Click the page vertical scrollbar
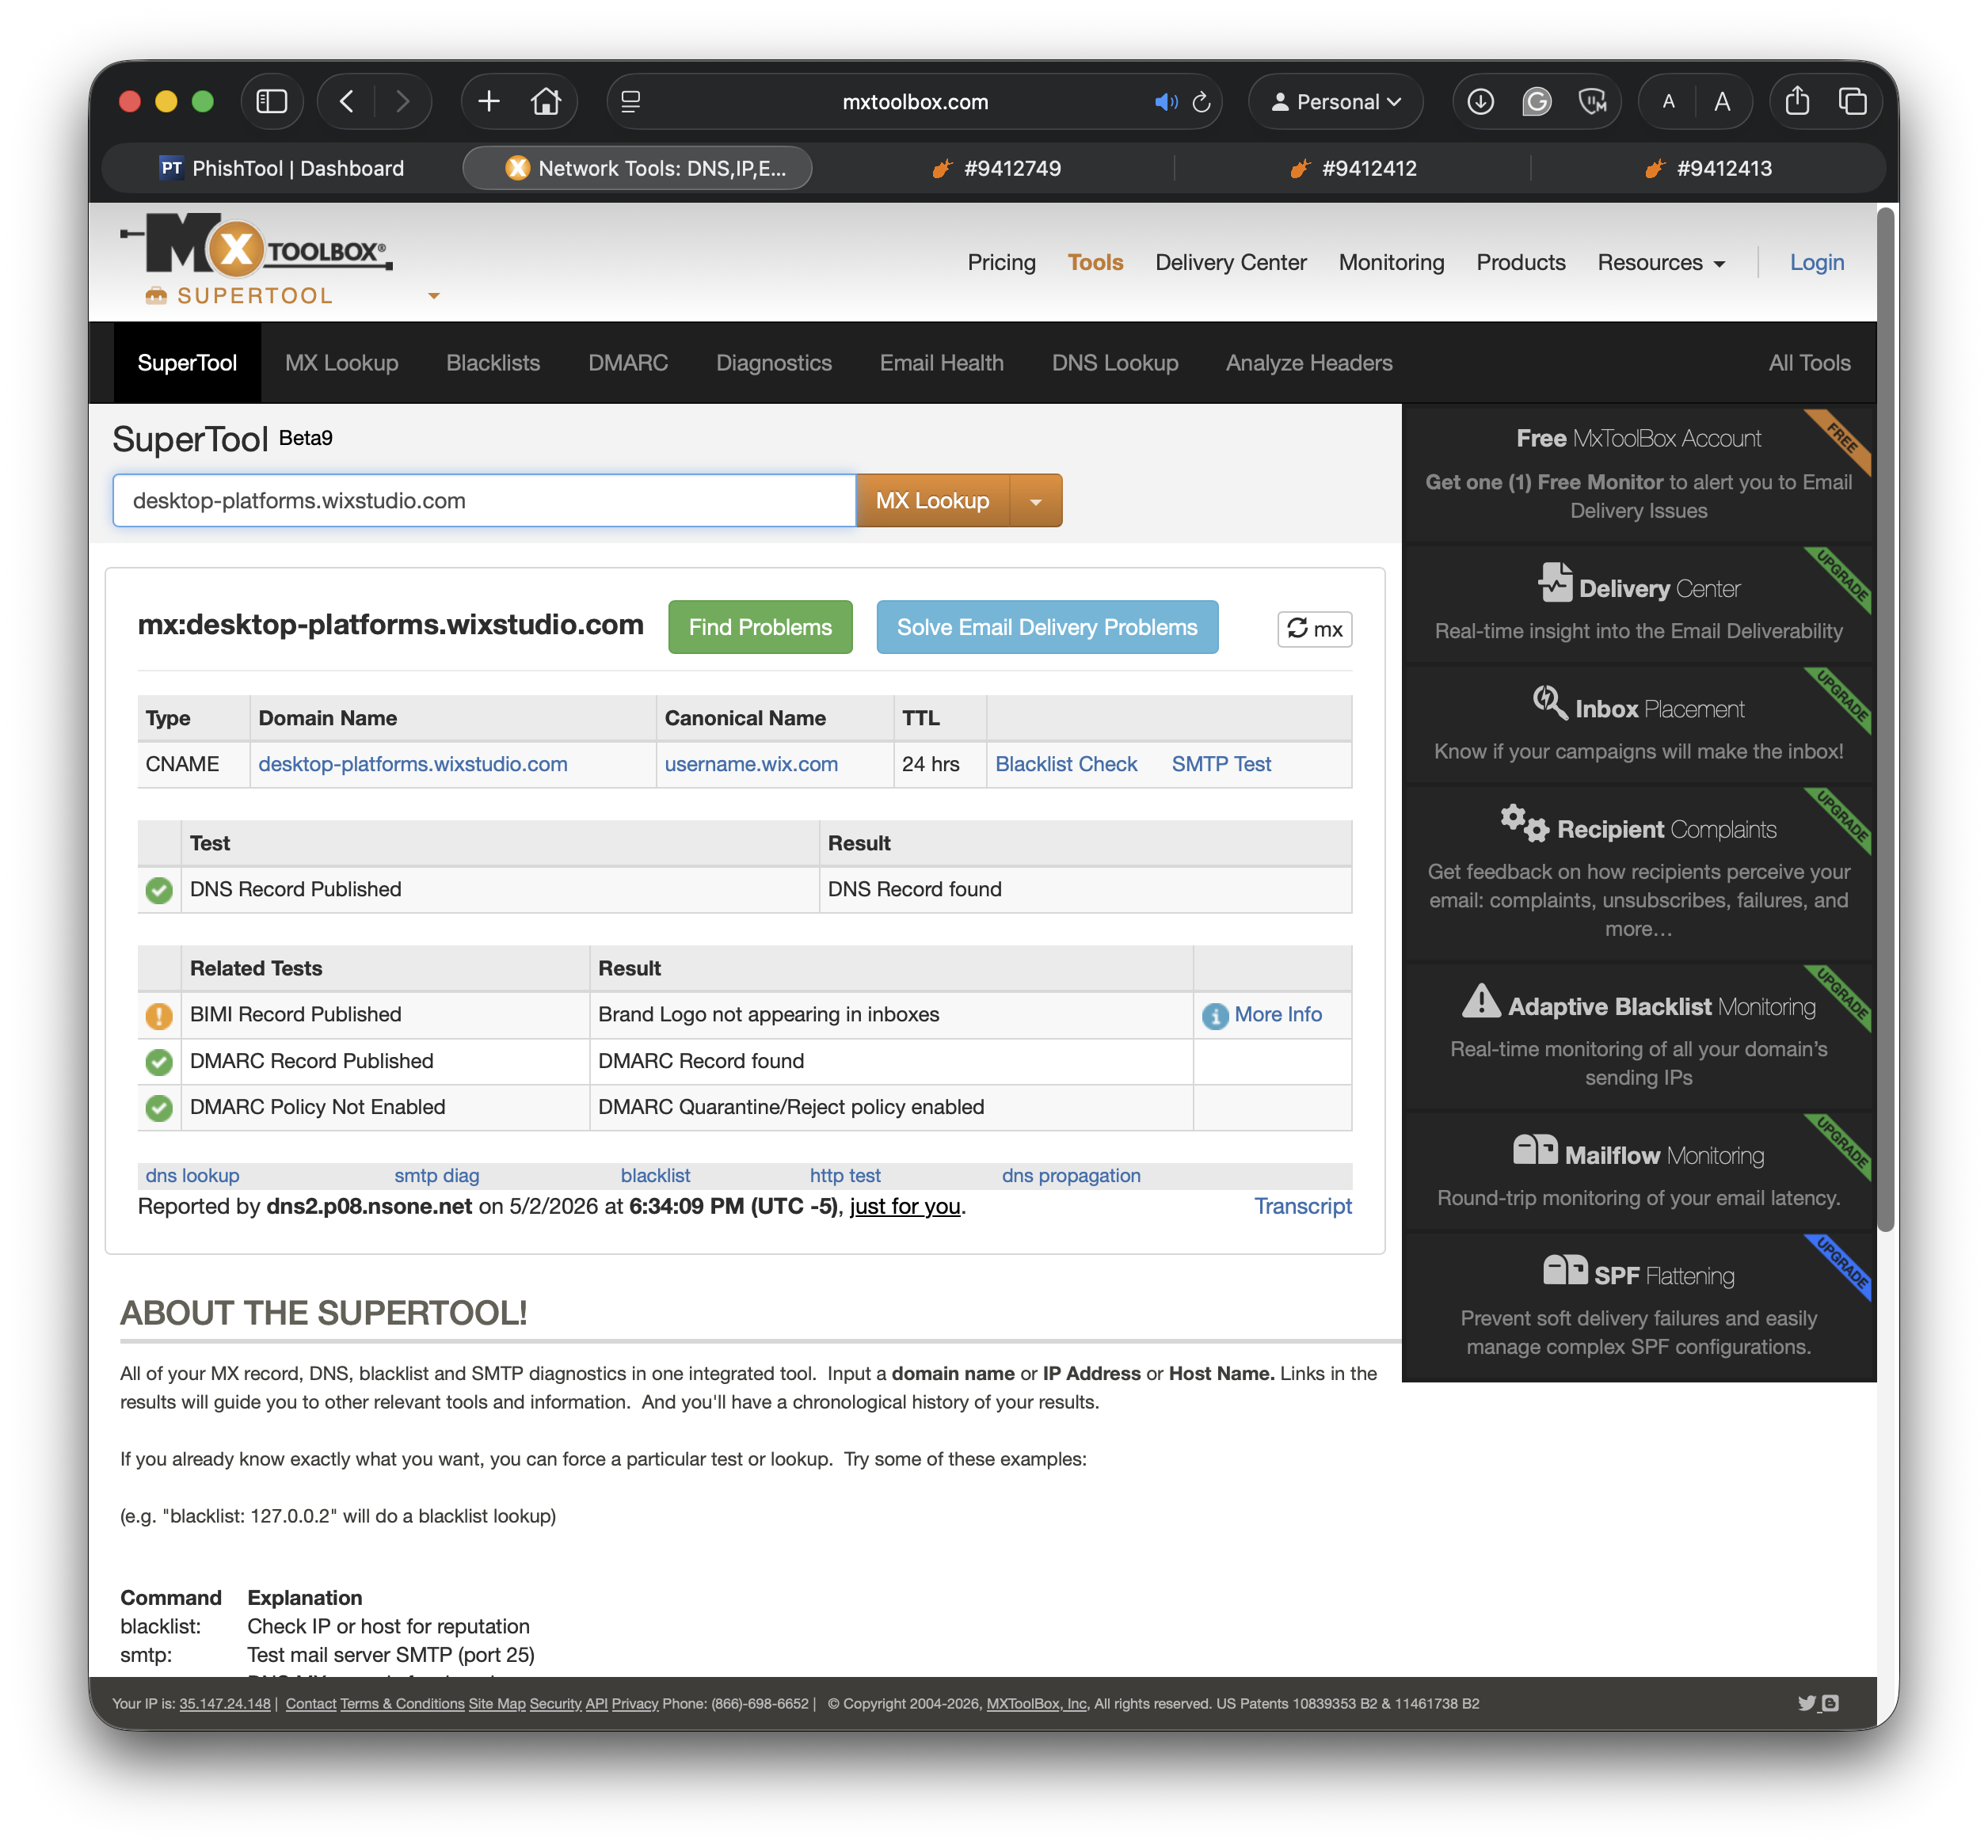The image size is (1988, 1848). 1886,720
